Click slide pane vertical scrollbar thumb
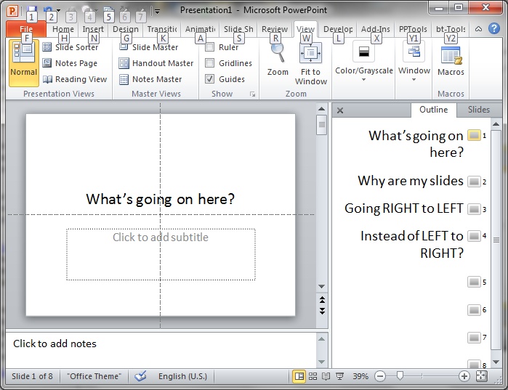Image resolution: width=508 pixels, height=390 pixels. [322, 125]
